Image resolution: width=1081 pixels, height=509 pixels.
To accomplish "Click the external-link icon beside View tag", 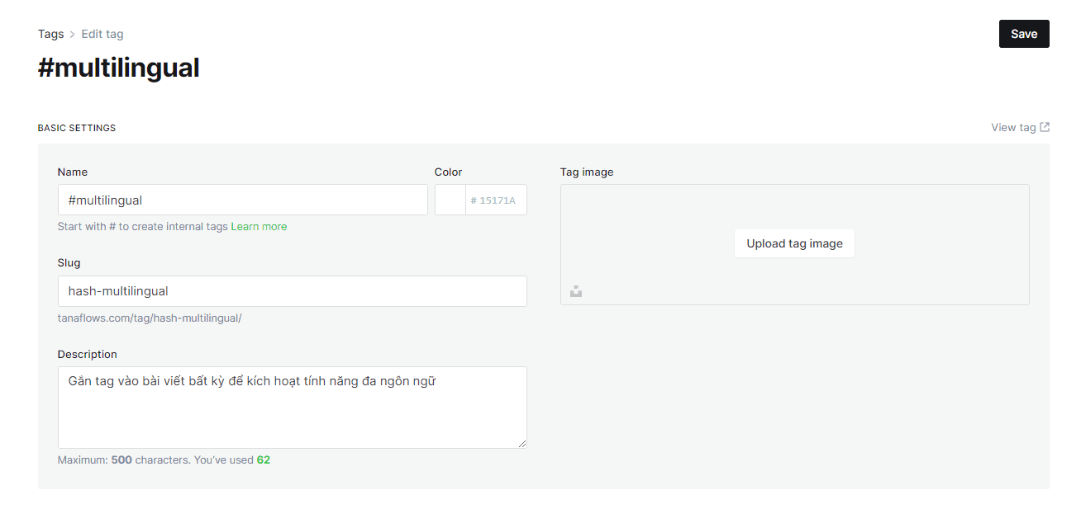I will [1044, 127].
